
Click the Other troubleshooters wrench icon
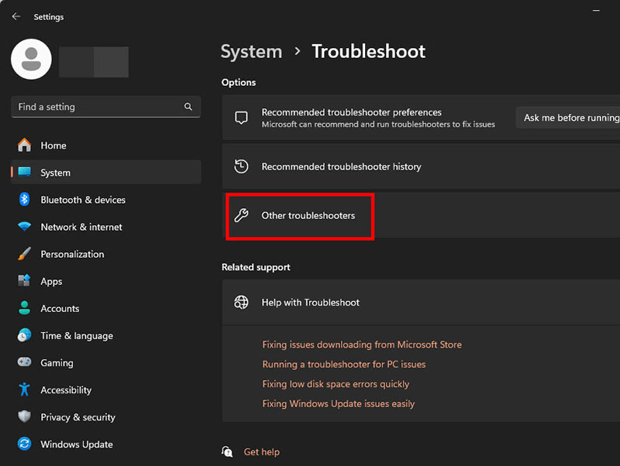pyautogui.click(x=241, y=215)
